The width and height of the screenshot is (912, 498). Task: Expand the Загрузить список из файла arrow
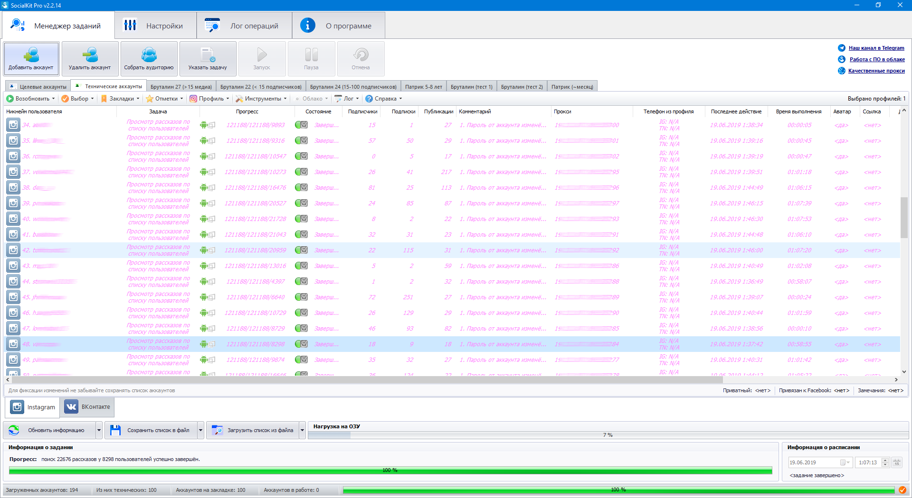click(302, 430)
